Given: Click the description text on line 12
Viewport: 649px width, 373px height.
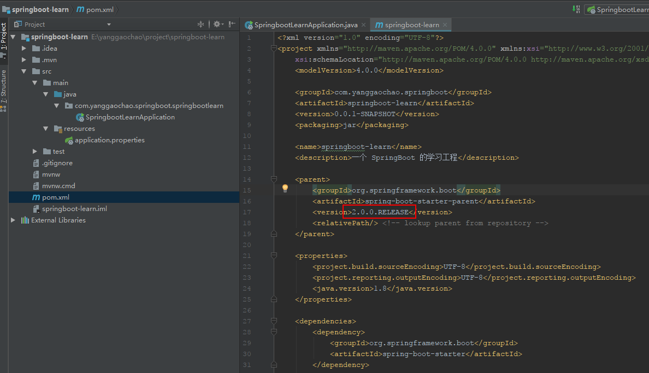Looking at the screenshot, I should point(404,158).
